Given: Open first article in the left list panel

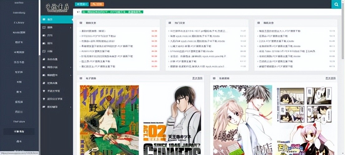Looking at the screenshot, I should pos(94,31).
